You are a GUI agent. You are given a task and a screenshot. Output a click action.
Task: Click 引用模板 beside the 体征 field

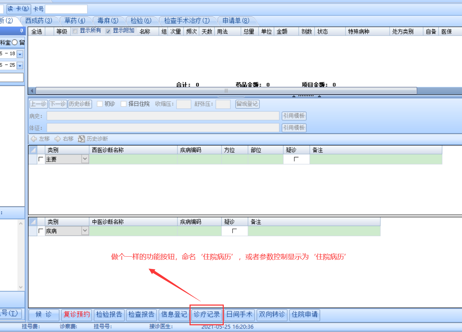(x=294, y=128)
